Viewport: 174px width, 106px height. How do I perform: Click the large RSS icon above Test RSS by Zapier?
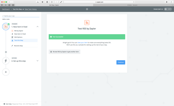tap(87, 23)
